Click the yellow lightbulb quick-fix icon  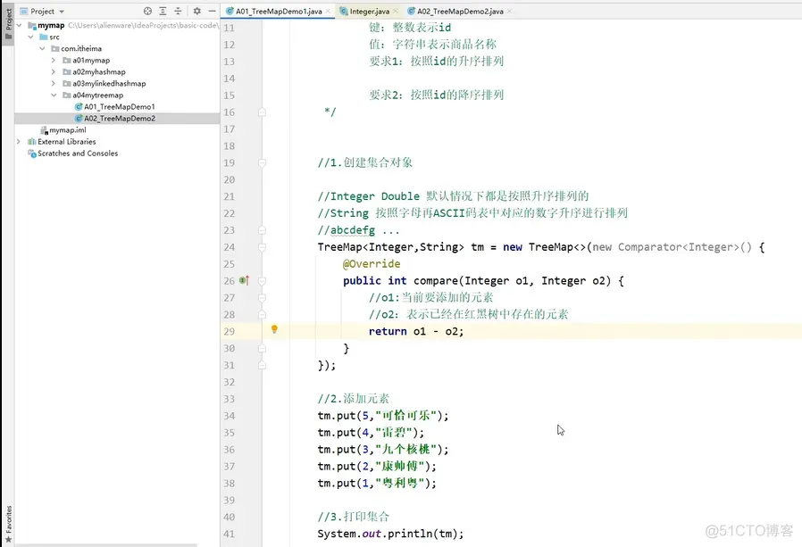274,329
